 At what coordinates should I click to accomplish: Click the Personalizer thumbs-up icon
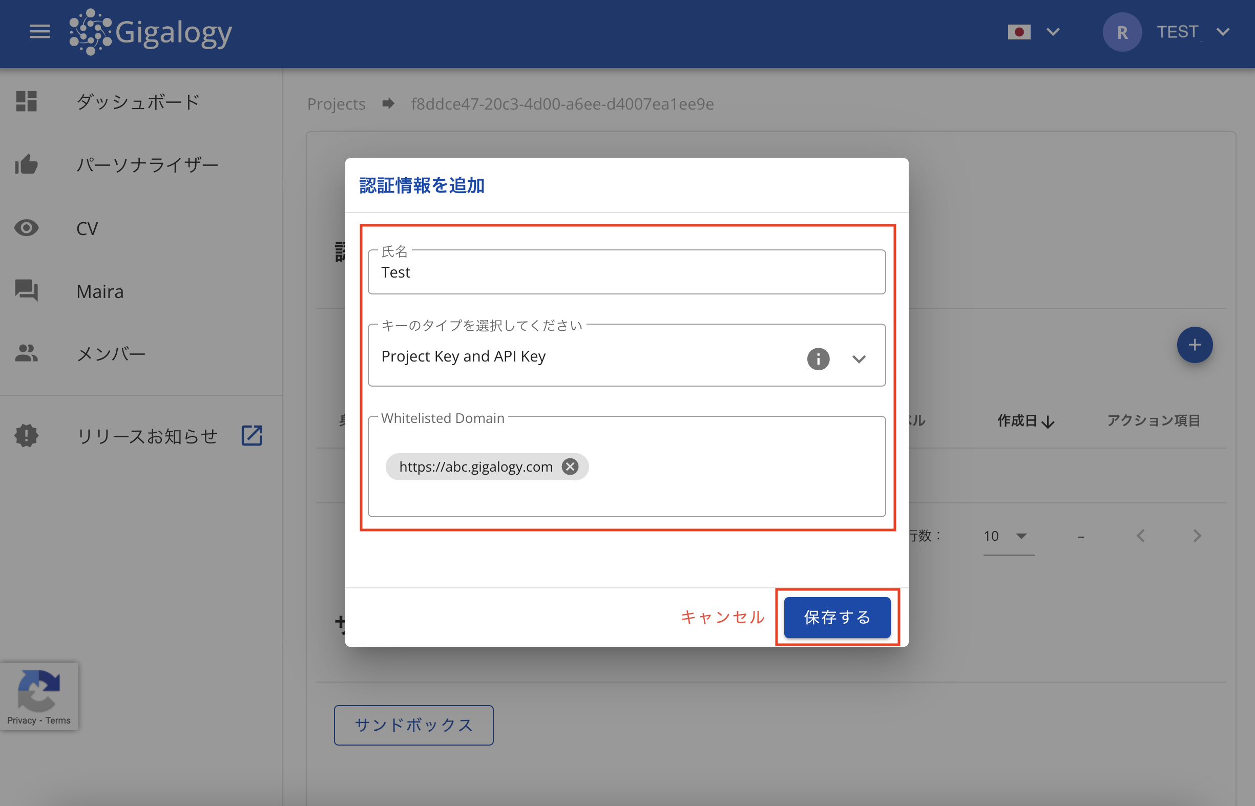point(26,165)
